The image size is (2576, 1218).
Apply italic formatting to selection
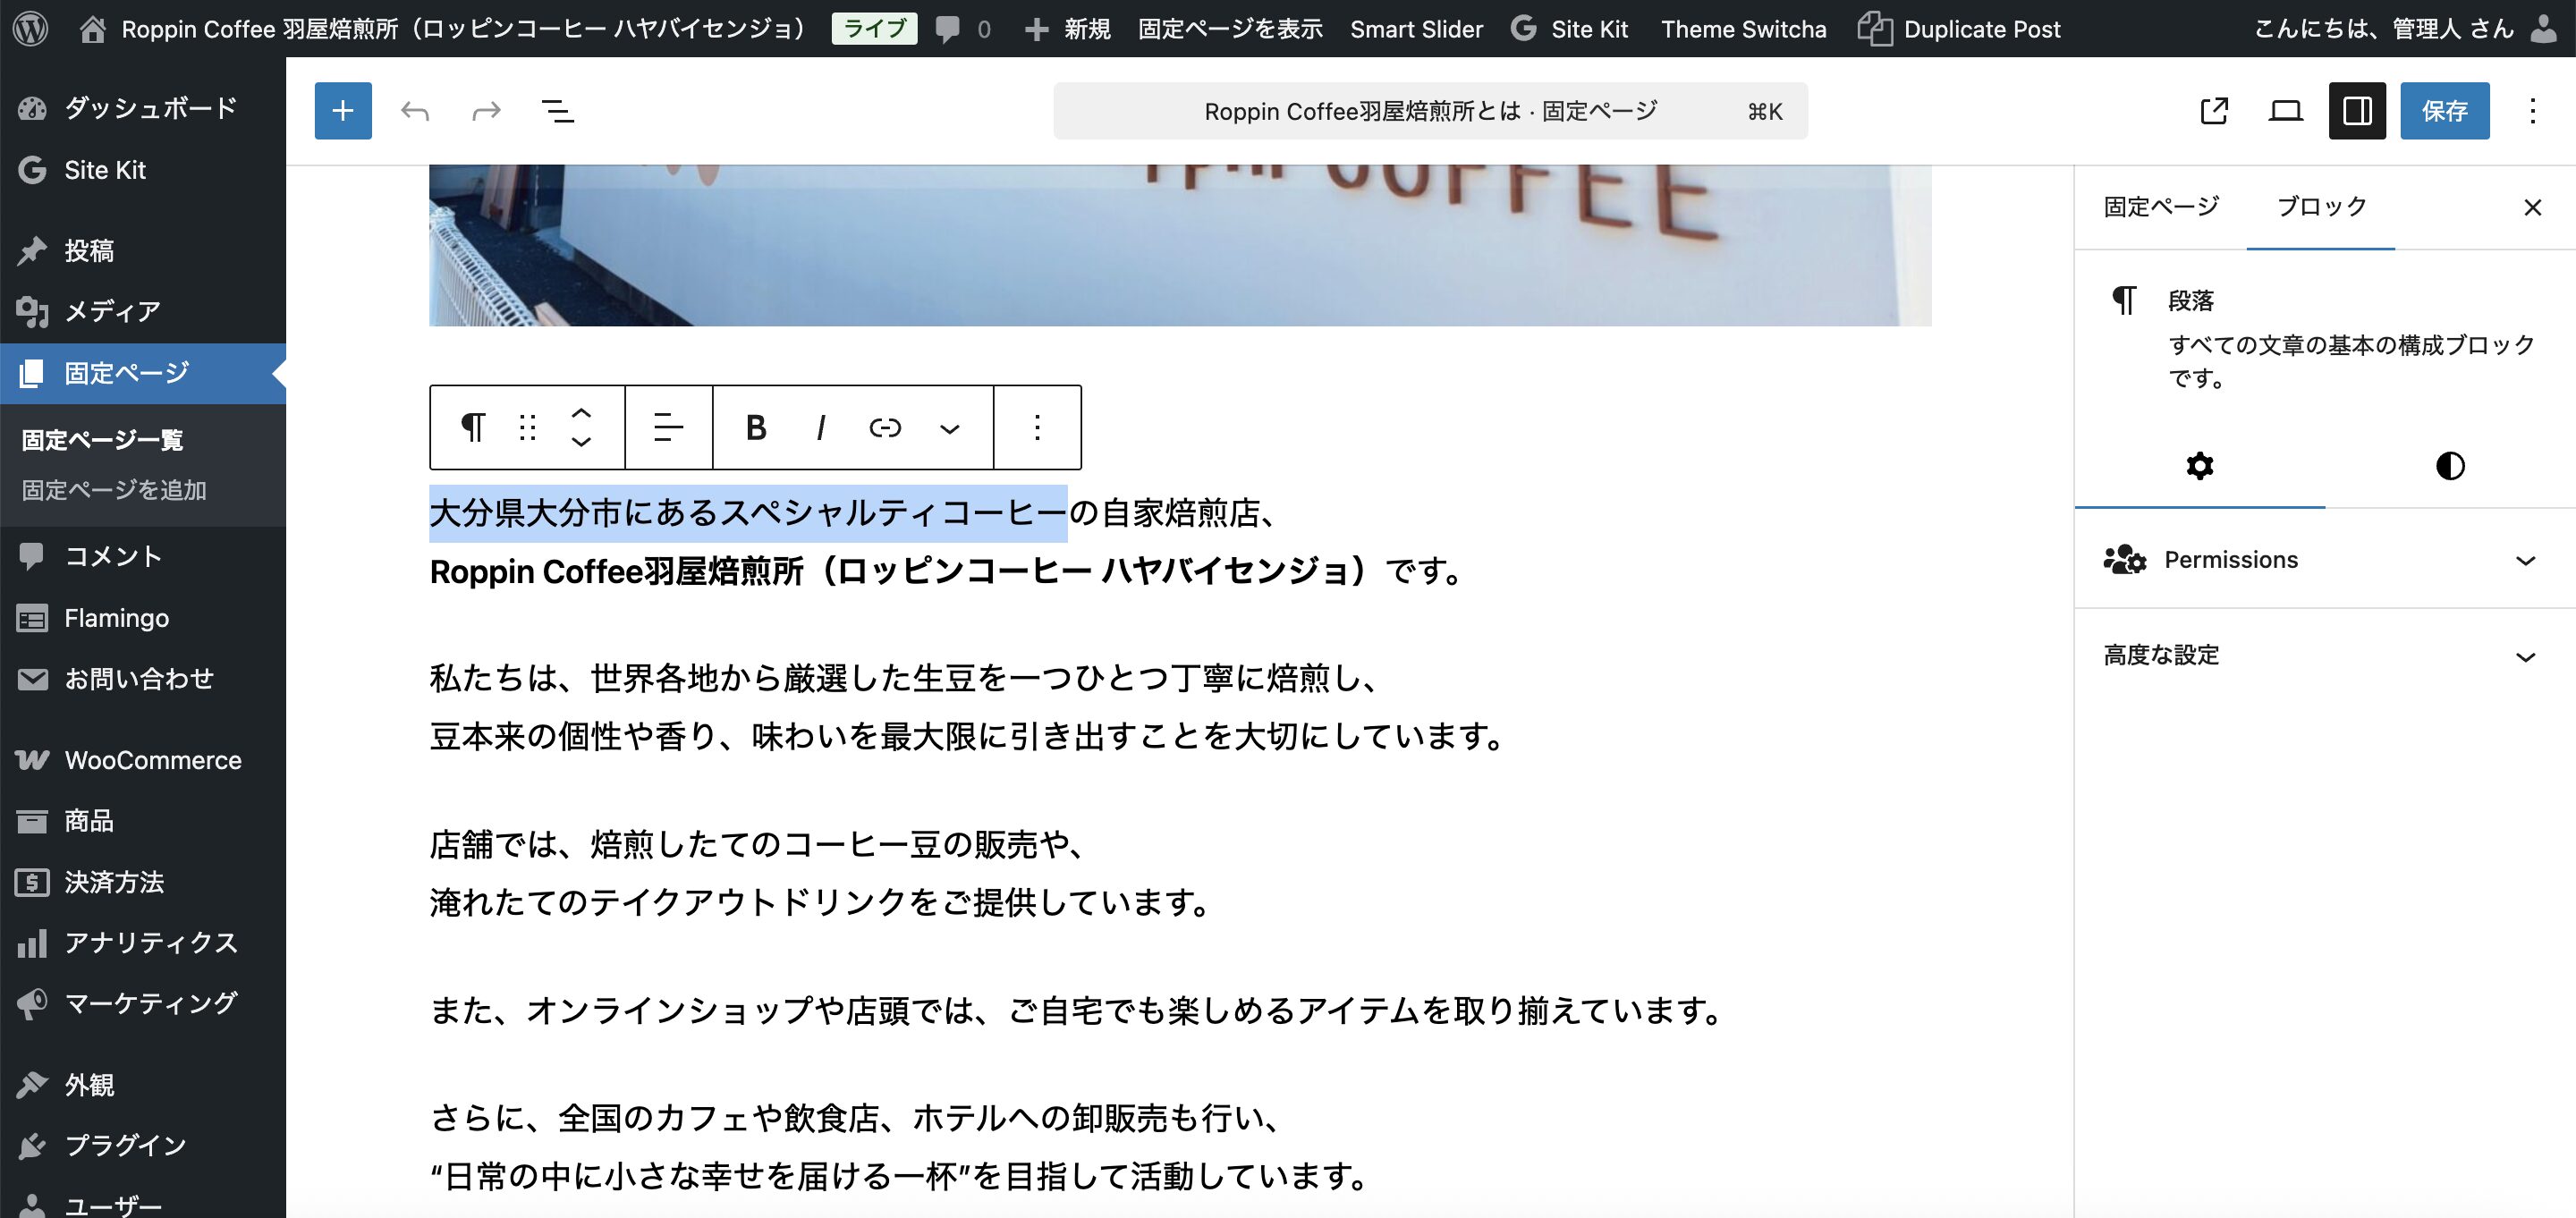click(x=820, y=428)
